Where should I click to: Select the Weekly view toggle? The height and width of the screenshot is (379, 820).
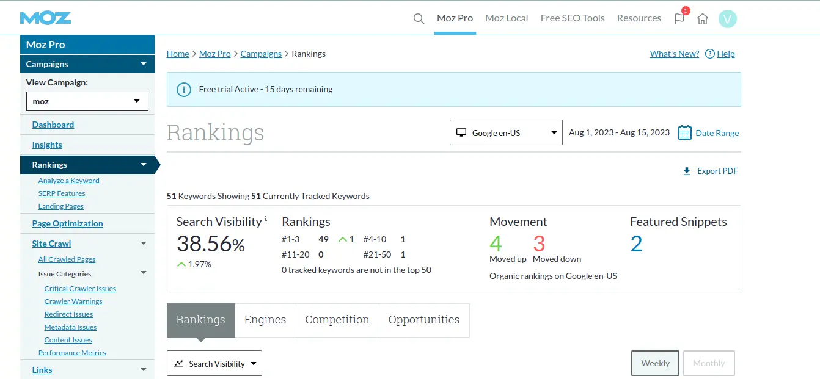tap(655, 363)
